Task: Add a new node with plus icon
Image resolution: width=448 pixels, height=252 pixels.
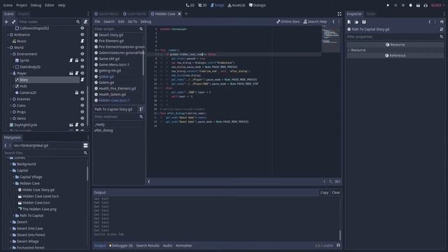Action: pyautogui.click(x=6, y=22)
